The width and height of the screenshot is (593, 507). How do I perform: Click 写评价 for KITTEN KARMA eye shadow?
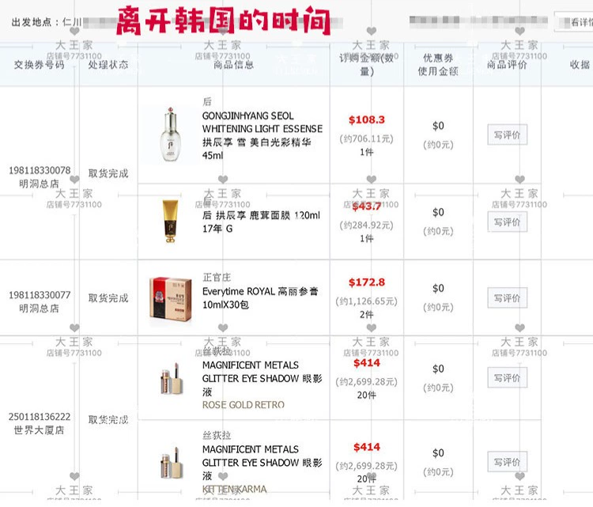click(507, 462)
